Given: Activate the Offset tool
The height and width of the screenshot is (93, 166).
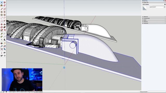Looking at the screenshot, I should pos(5,30).
